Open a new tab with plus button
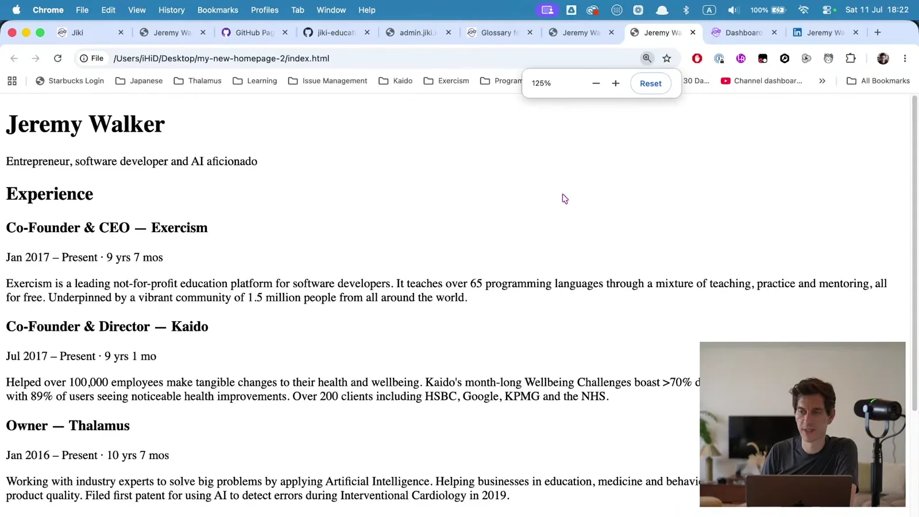The image size is (919, 517). [878, 33]
